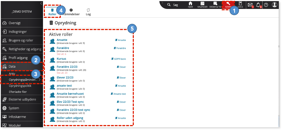Image resolution: width=282 pixels, height=131 pixels.
Task: Open the Roller uden adgang role
Action: pyautogui.click(x=70, y=118)
